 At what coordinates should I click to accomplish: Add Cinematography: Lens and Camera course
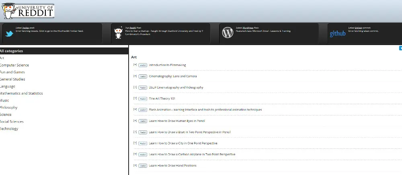click(x=143, y=76)
